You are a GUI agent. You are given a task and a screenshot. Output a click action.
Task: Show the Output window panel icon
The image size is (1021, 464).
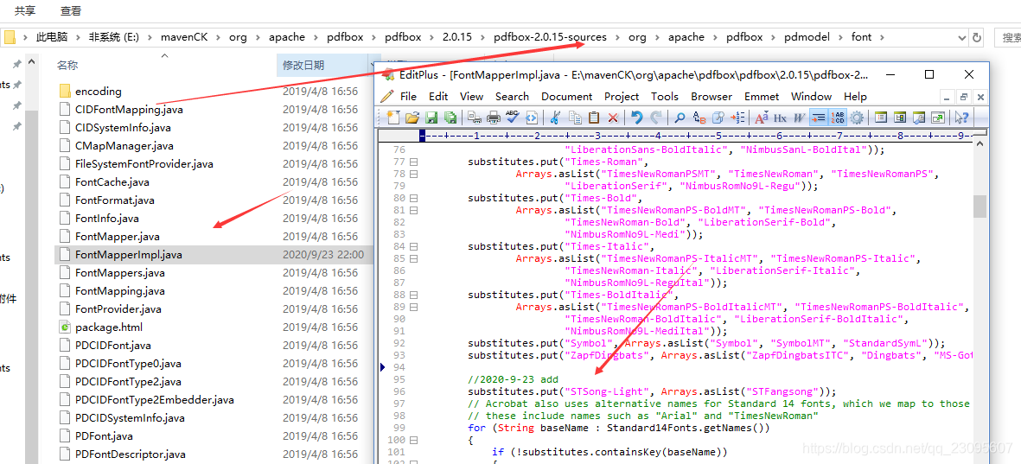(919, 118)
